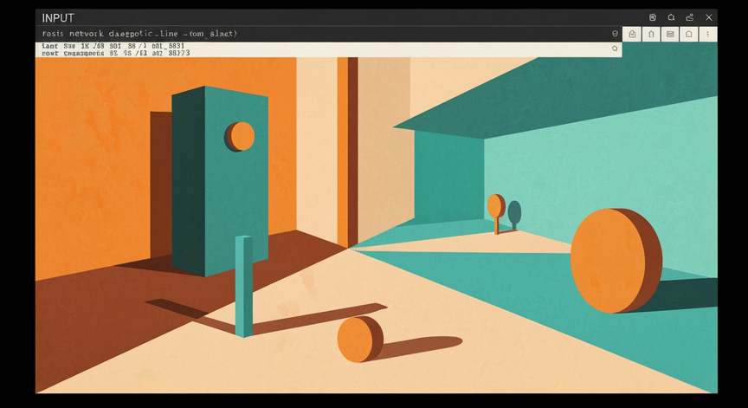Click the INPUT panel title
Viewport: 748px width, 408px height.
coord(58,18)
